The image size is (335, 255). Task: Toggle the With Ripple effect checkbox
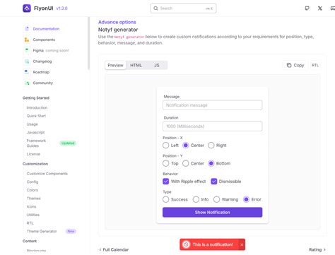(166, 182)
